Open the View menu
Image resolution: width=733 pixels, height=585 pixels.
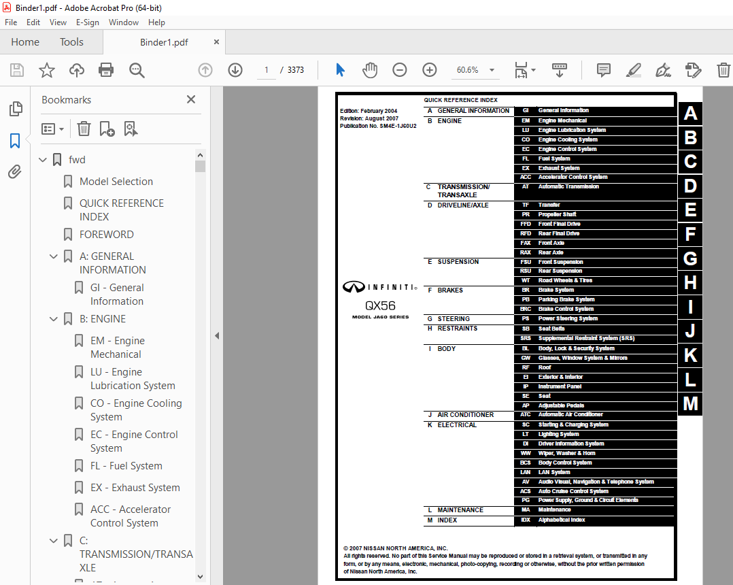tap(58, 22)
